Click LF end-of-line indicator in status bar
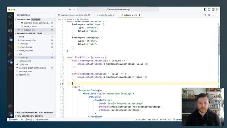Viewport: 227px width, 128px height. pos(170,119)
